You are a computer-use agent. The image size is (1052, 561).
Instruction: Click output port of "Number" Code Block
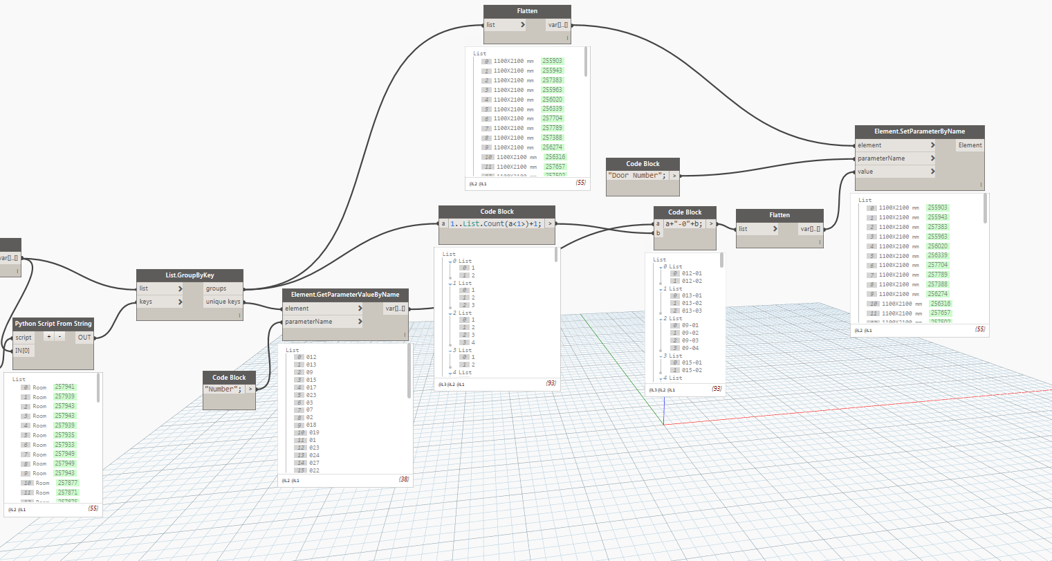click(250, 389)
